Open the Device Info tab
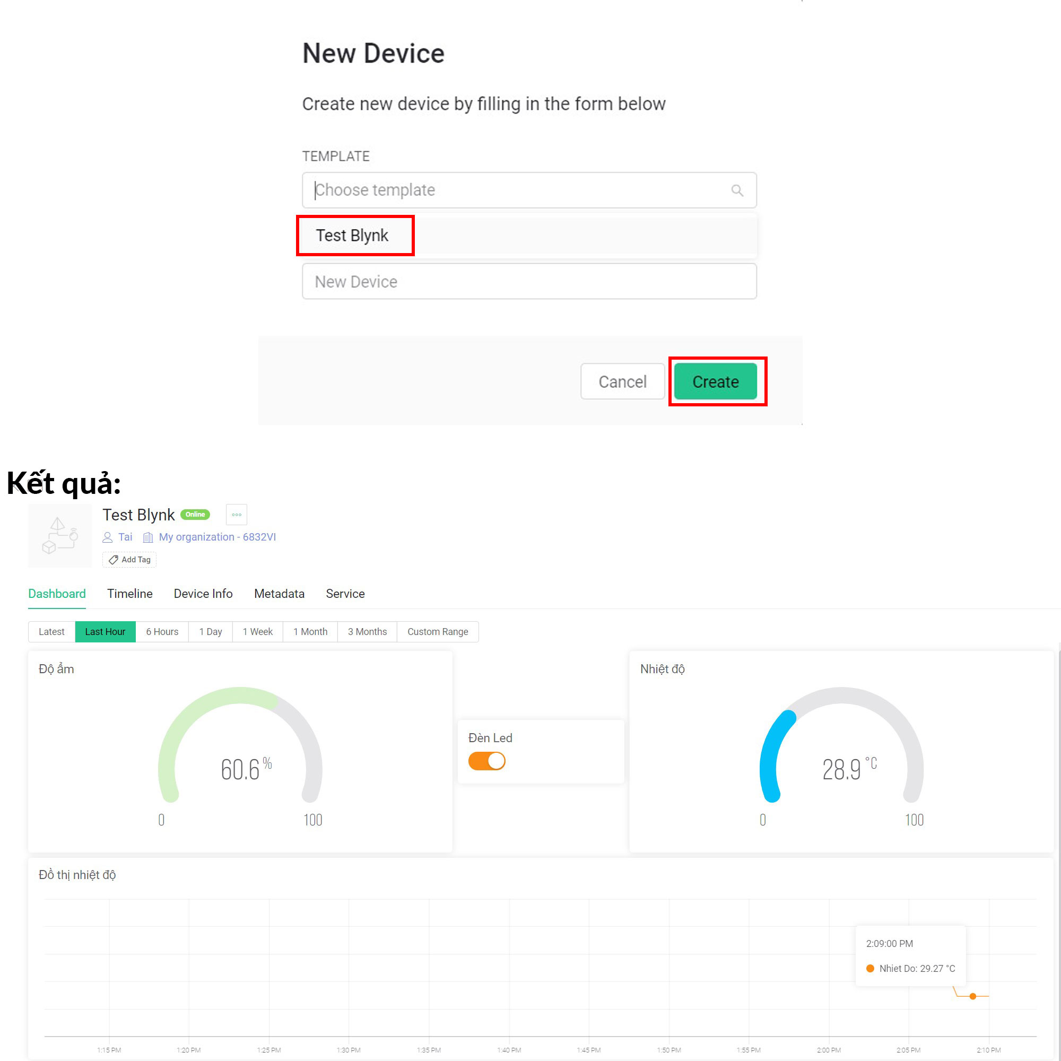1061x1061 pixels. [x=203, y=594]
